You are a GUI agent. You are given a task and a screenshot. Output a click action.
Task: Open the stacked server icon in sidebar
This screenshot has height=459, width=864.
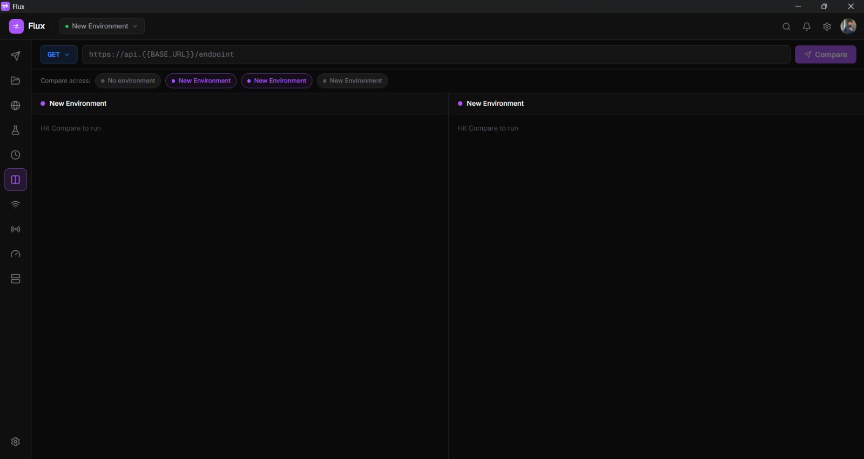15,279
